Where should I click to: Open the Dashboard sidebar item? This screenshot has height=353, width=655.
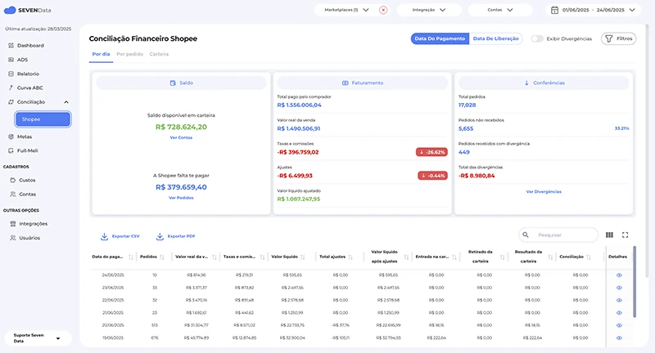[30, 45]
